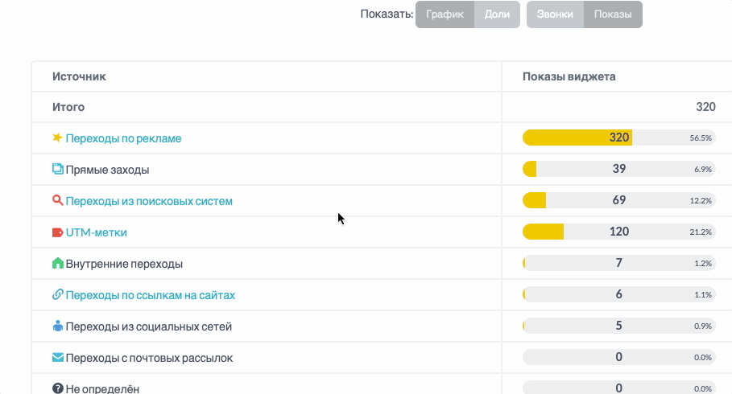Toggle data to Показы

(613, 14)
